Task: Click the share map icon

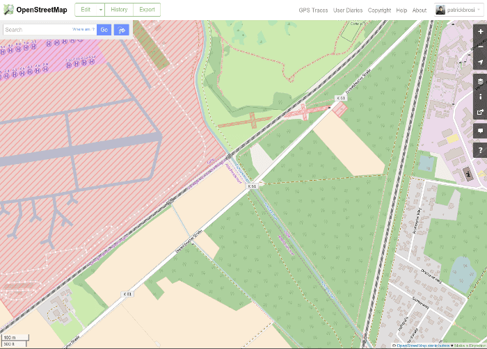Action: tap(480, 113)
